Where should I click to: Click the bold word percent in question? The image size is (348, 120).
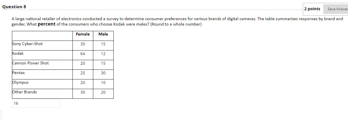pyautogui.click(x=46, y=24)
